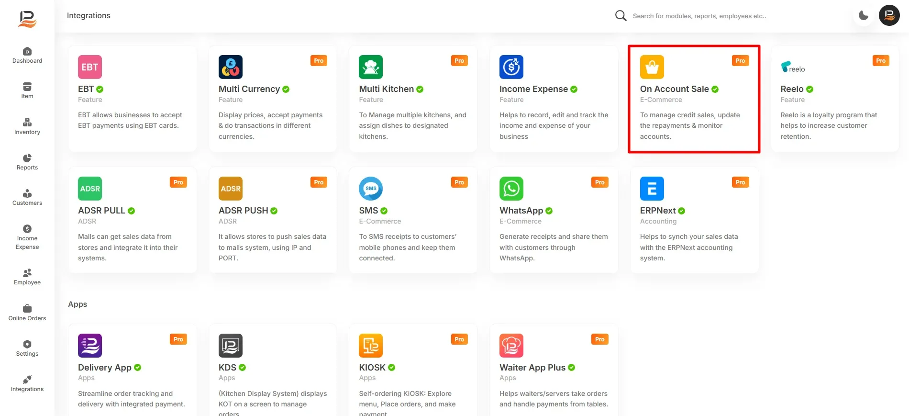
Task: Open the profile avatar in top right
Action: tap(889, 15)
